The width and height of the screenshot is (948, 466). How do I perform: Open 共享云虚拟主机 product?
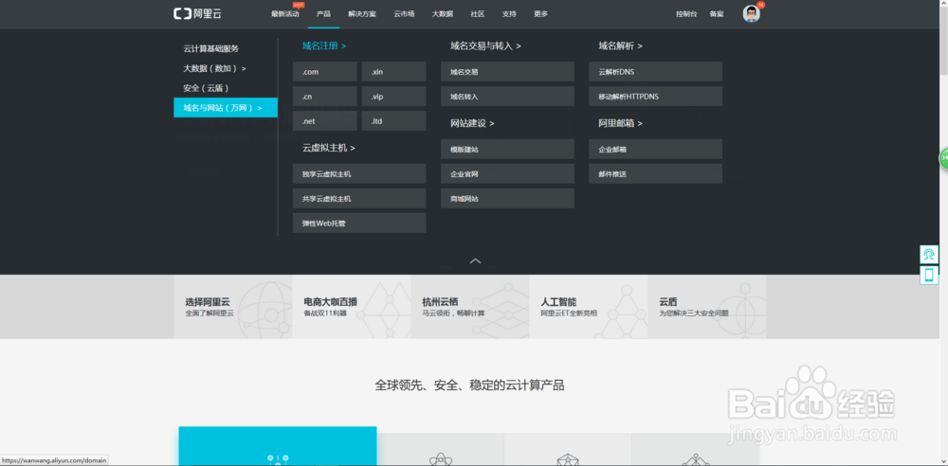coord(359,198)
